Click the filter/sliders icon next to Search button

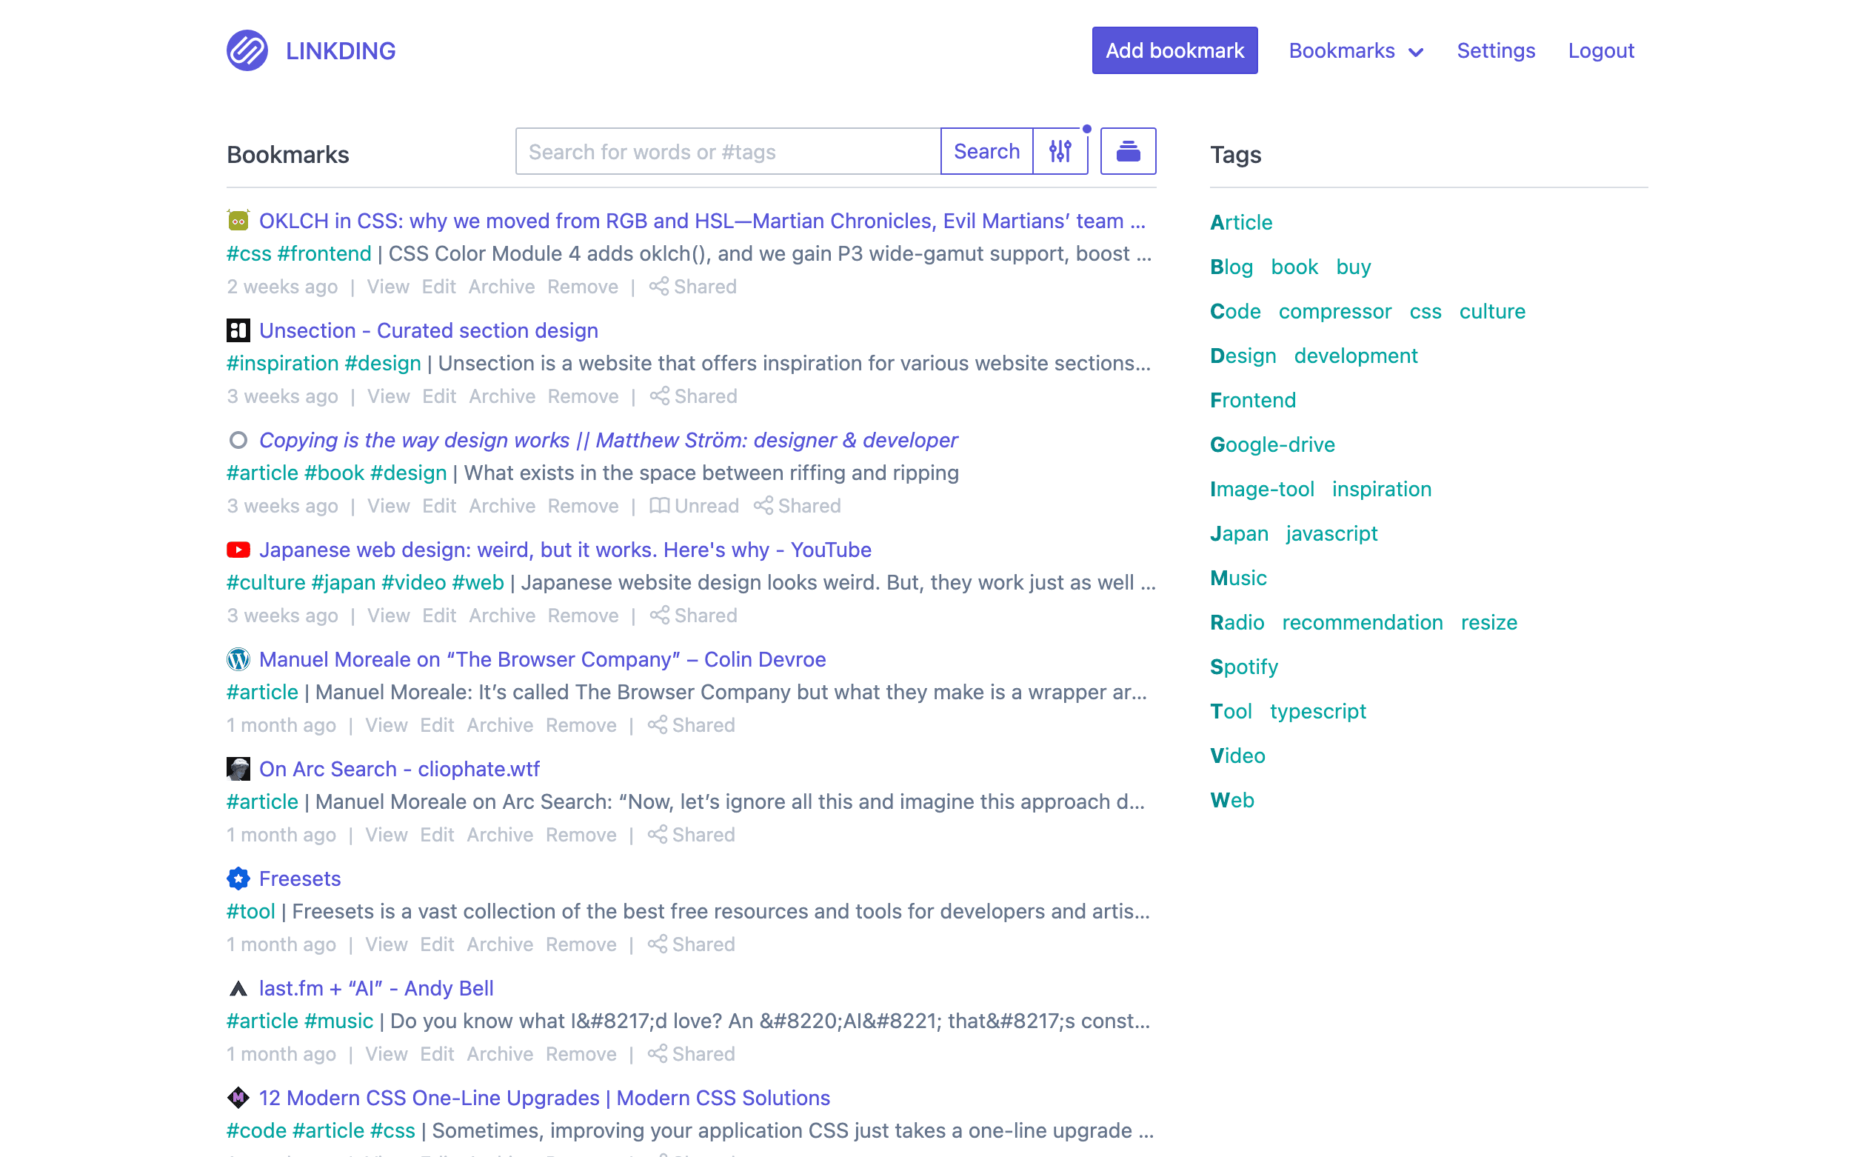tap(1060, 151)
